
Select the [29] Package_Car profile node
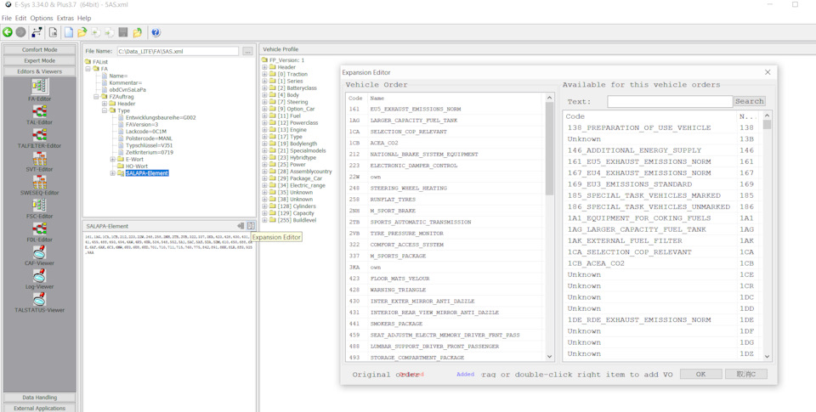[x=299, y=178]
